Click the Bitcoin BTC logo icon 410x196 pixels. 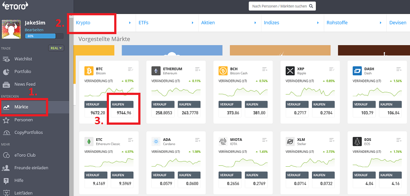click(x=89, y=71)
